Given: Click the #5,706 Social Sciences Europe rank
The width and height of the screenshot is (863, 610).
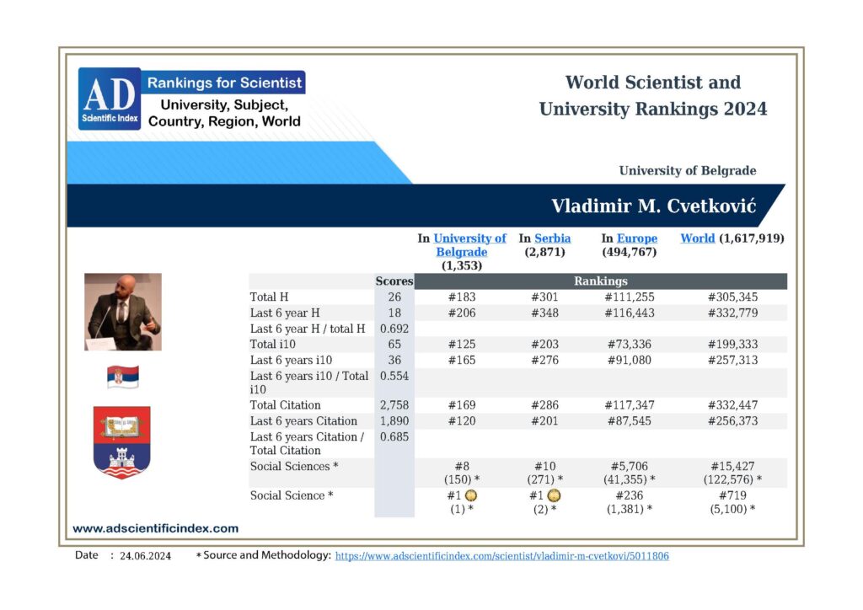Looking at the screenshot, I should [x=630, y=467].
